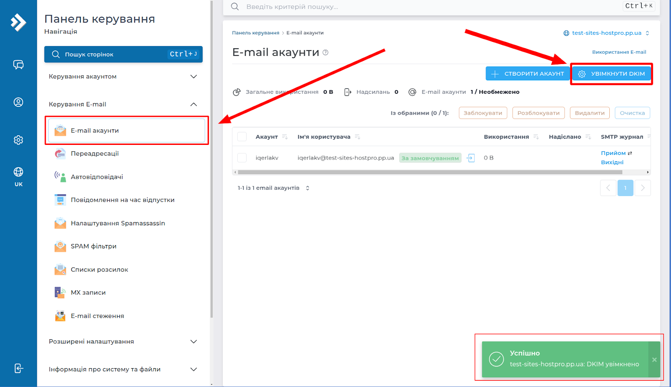Click the Розблокувати button
The width and height of the screenshot is (671, 387).
(538, 113)
